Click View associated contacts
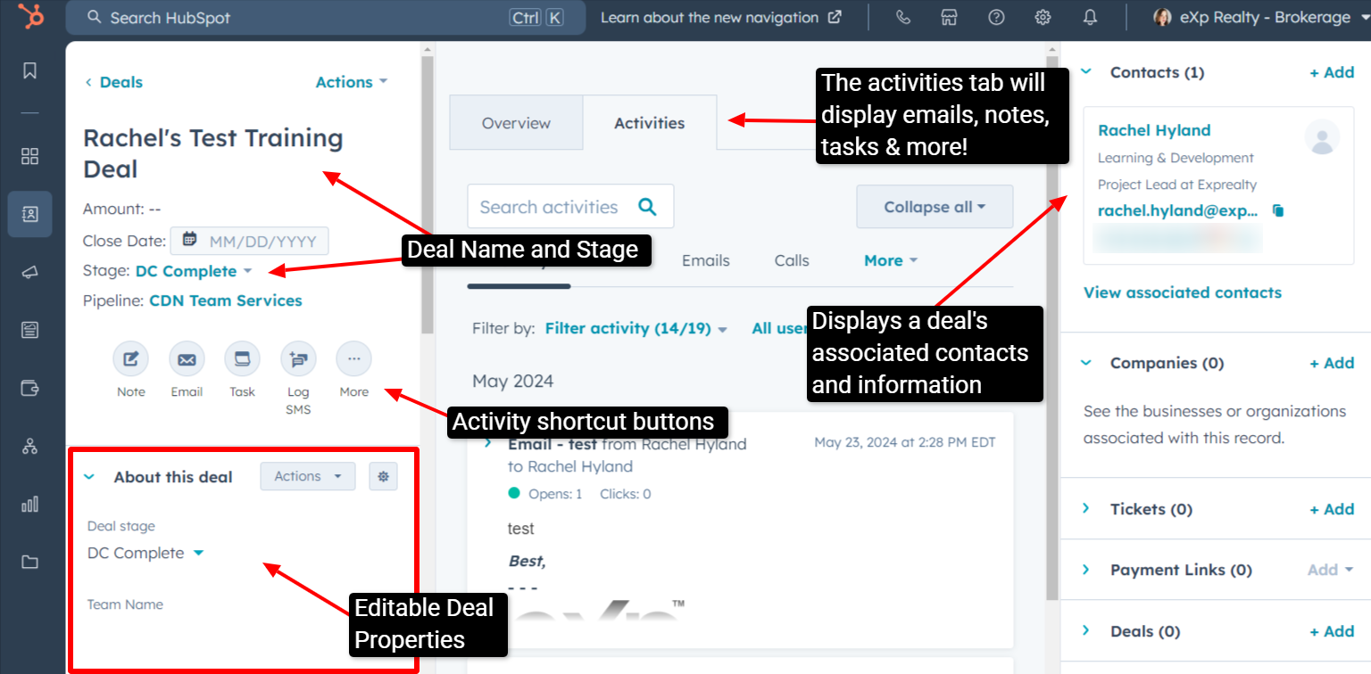This screenshot has height=674, width=1371. click(1183, 292)
